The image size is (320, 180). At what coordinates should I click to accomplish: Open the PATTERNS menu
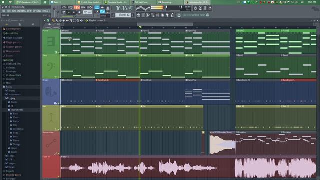[21, 11]
